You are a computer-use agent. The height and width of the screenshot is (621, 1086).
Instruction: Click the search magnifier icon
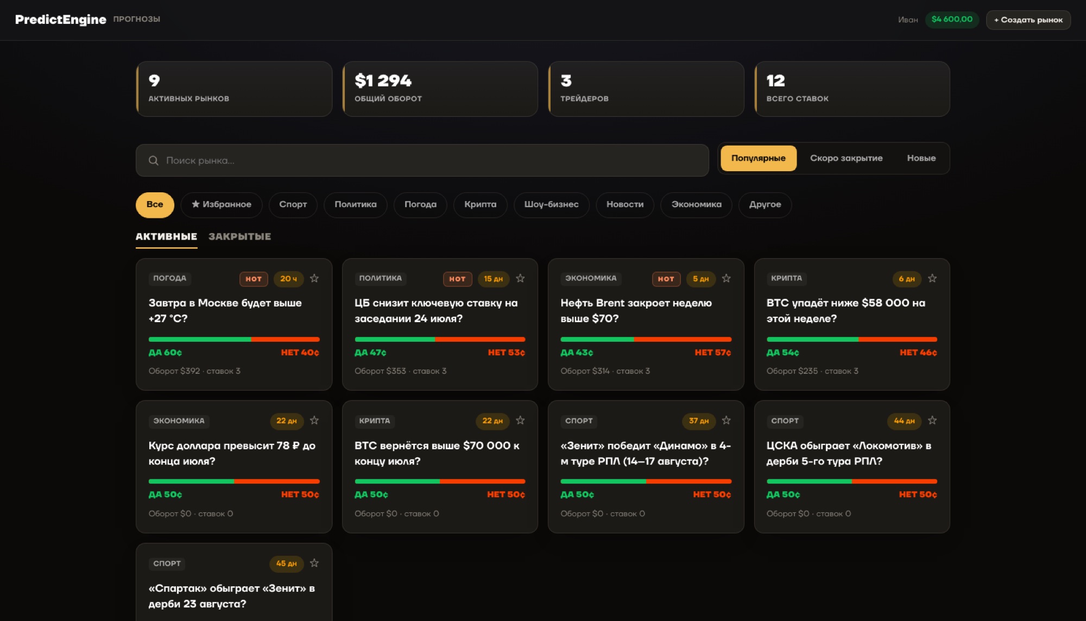154,161
